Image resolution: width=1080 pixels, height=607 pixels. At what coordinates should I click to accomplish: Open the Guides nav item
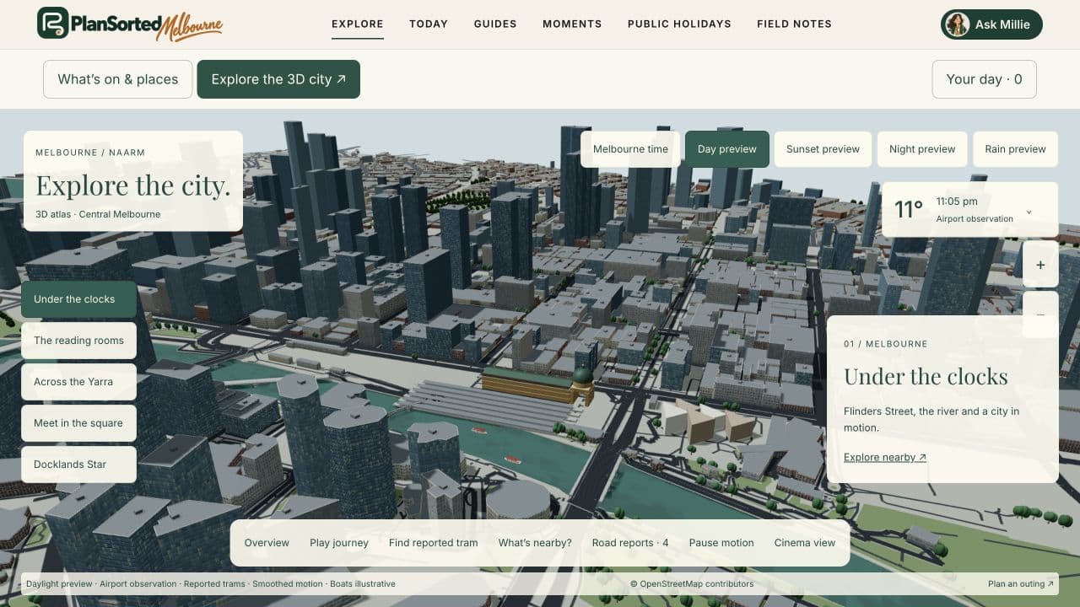(x=495, y=24)
